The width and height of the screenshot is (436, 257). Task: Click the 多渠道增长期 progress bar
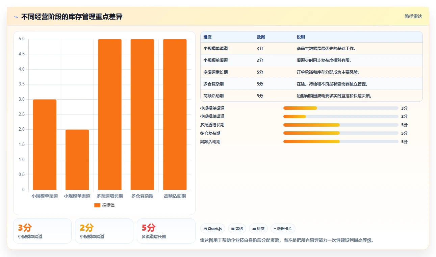(341, 125)
